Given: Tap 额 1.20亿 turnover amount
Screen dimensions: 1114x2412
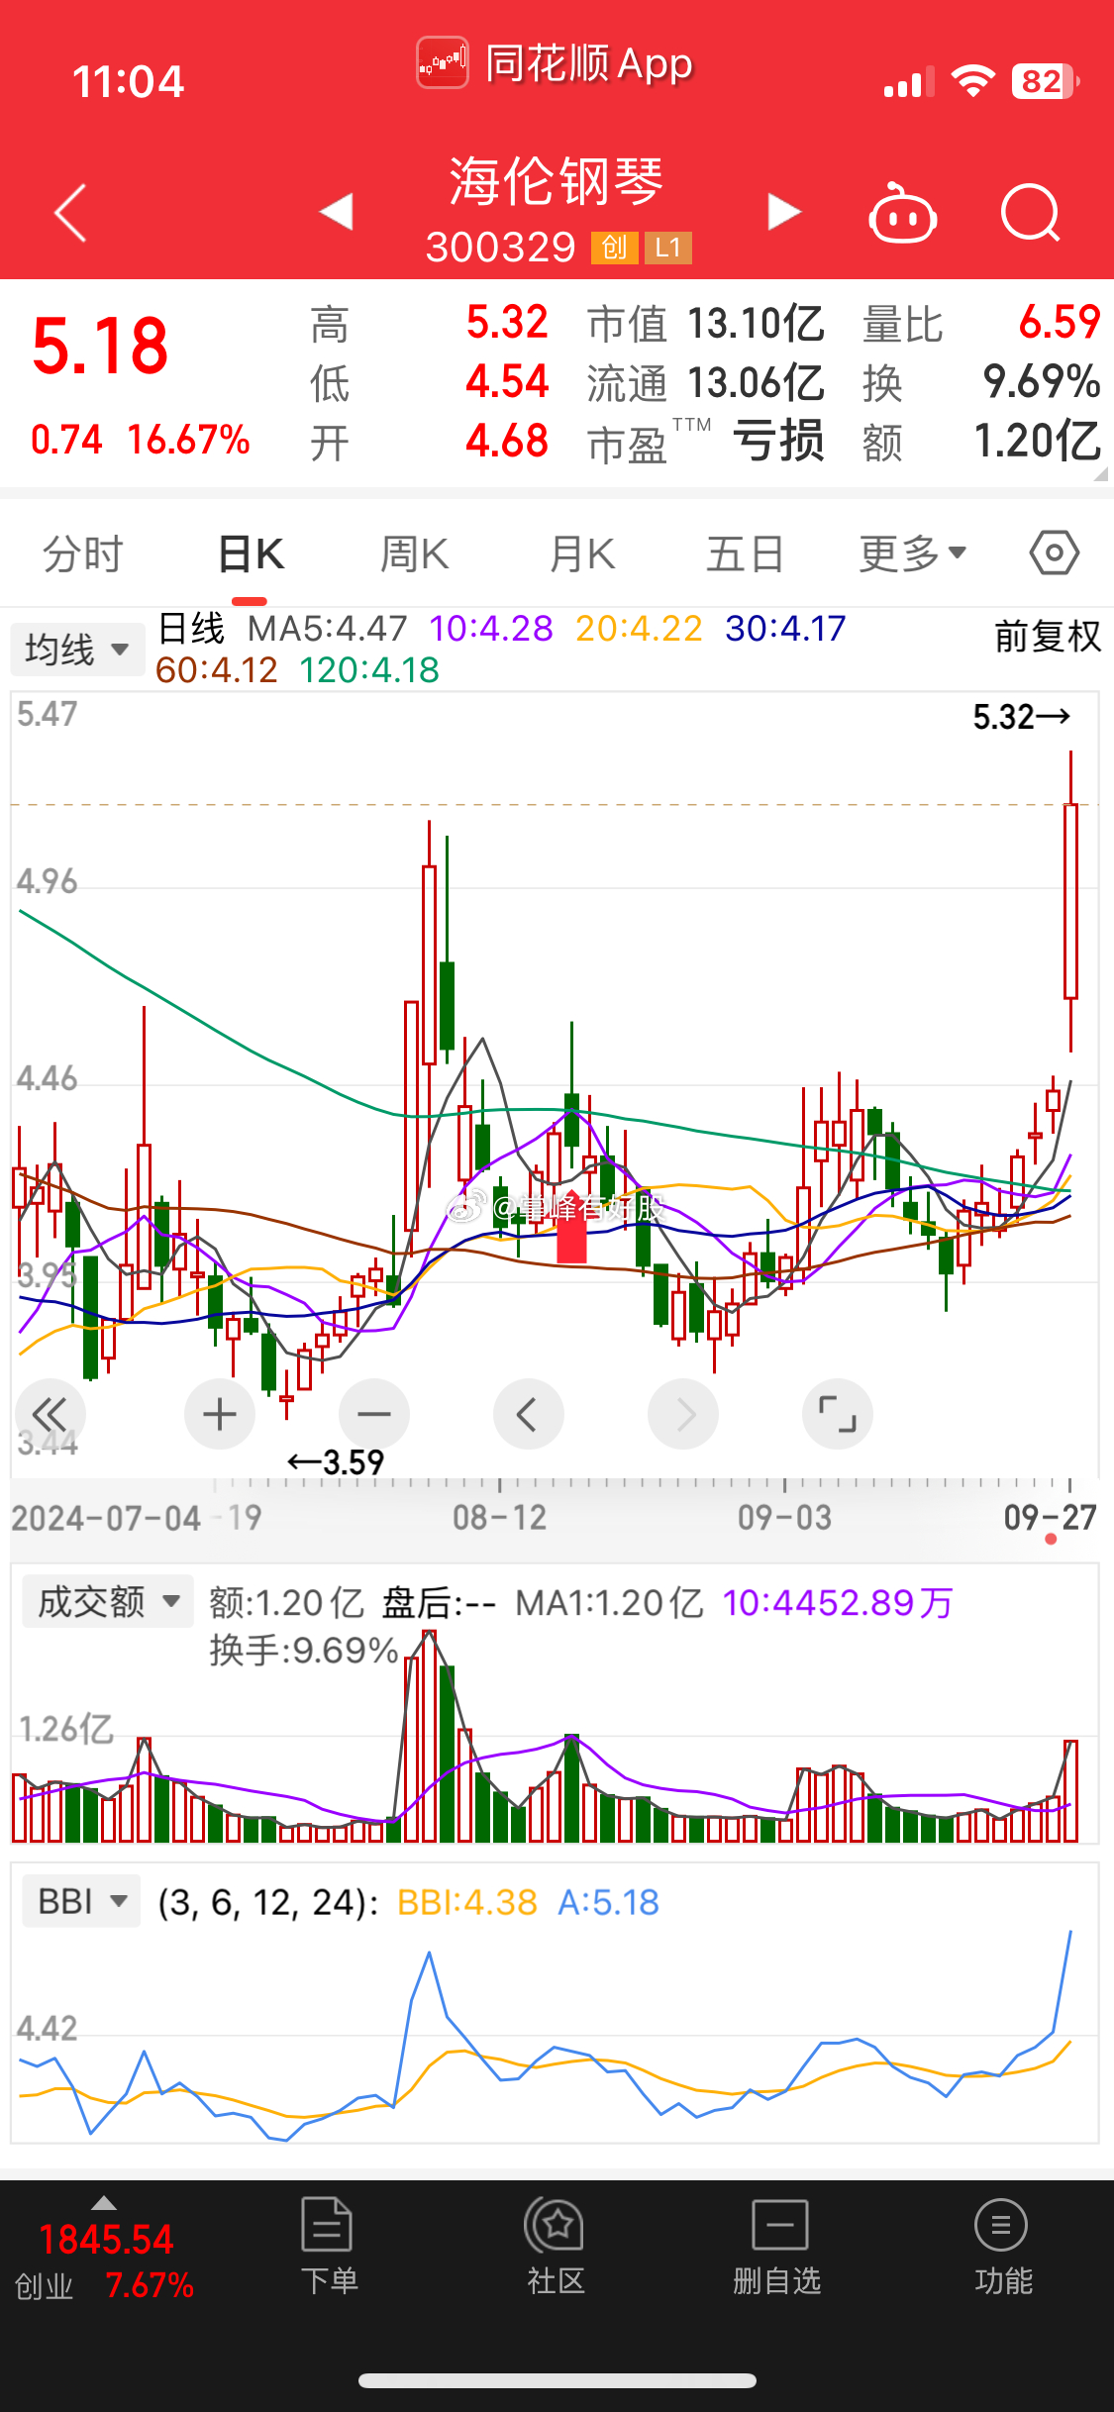Looking at the screenshot, I should pyautogui.click(x=1038, y=442).
